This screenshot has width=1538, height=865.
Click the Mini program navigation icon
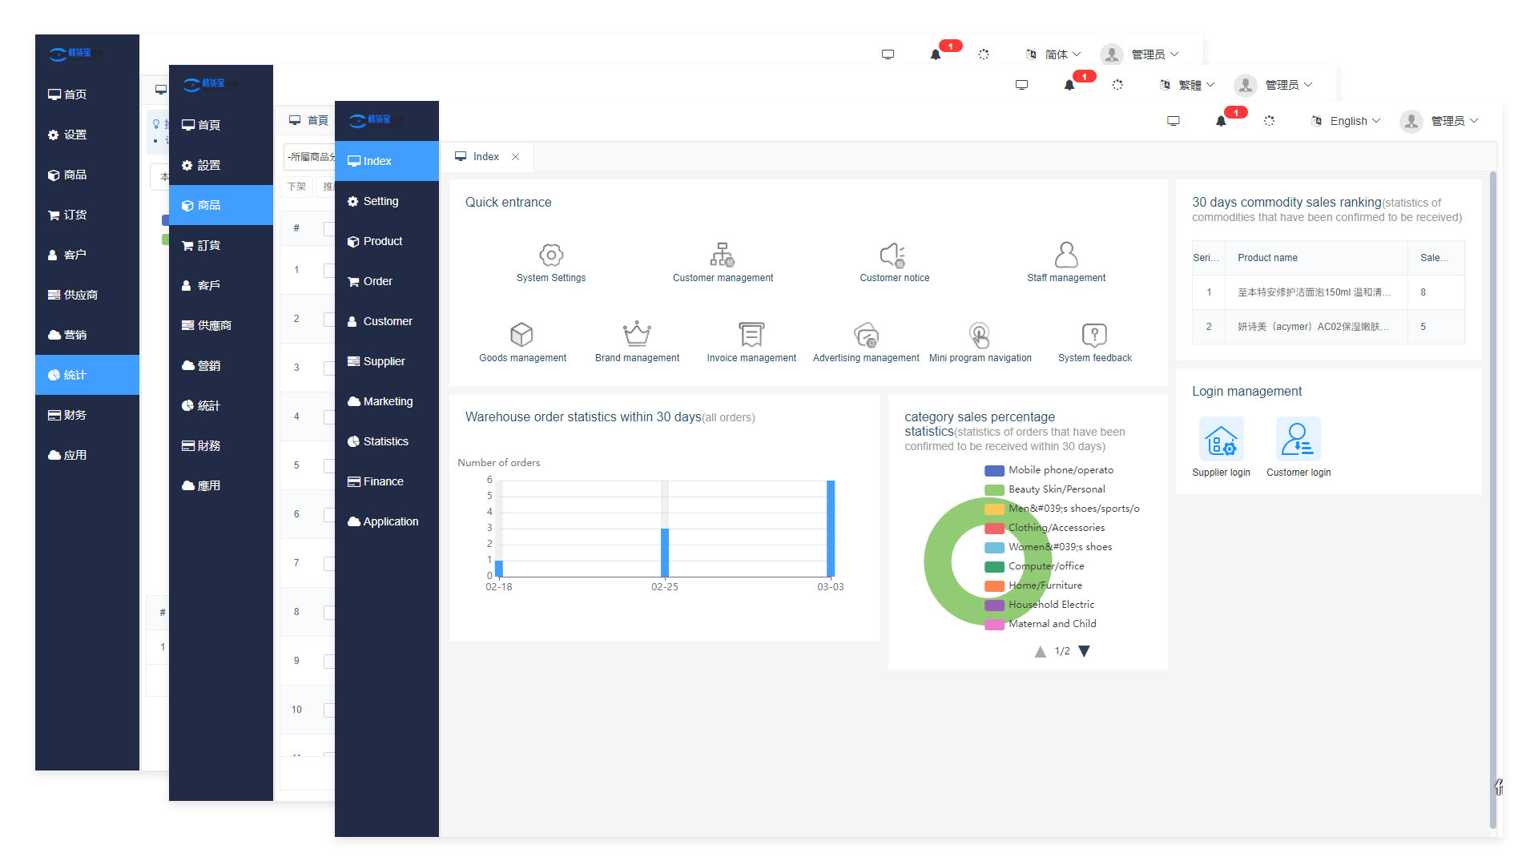tap(980, 335)
